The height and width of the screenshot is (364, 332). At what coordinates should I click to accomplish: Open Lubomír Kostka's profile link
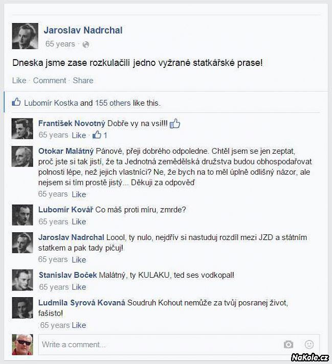(x=51, y=103)
